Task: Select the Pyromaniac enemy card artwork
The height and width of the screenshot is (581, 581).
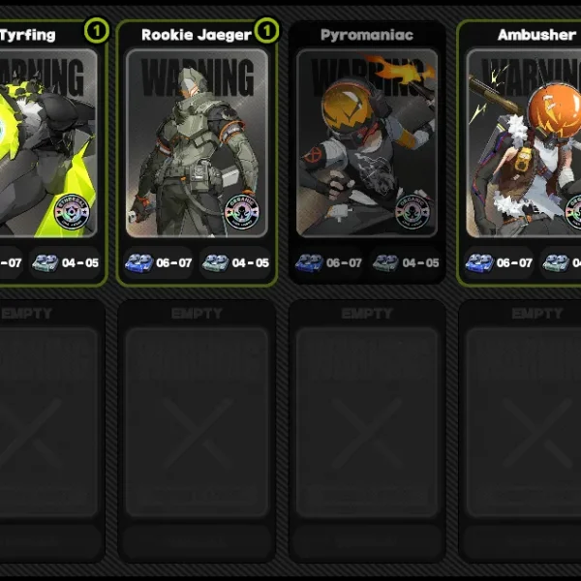Action: pyautogui.click(x=367, y=143)
